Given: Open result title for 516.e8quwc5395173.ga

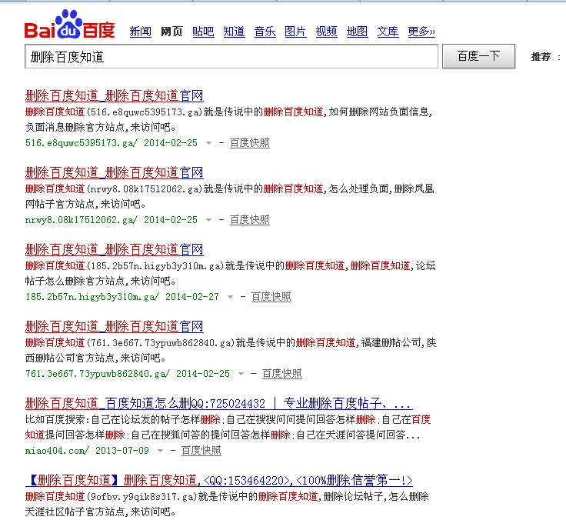Looking at the screenshot, I should click(x=114, y=95).
